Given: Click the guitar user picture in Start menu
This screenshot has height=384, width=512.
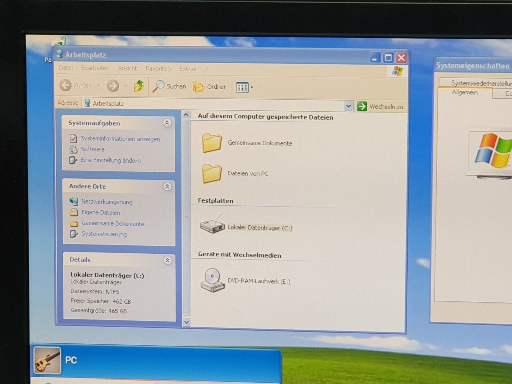Looking at the screenshot, I should [x=47, y=360].
